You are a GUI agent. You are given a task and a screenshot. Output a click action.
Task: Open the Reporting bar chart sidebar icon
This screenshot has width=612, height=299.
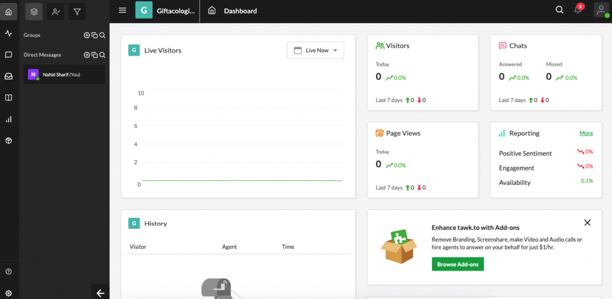pyautogui.click(x=8, y=119)
